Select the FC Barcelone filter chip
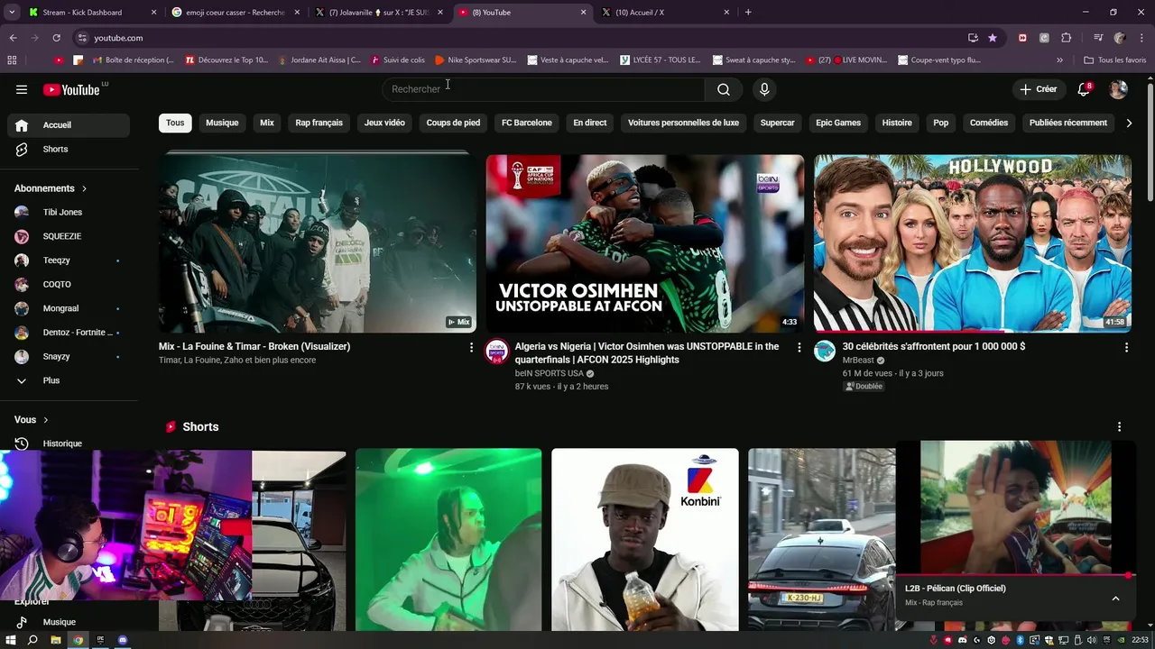The height and width of the screenshot is (649, 1155). pyautogui.click(x=527, y=123)
